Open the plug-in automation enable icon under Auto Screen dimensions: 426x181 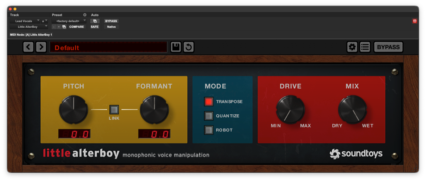(x=95, y=21)
